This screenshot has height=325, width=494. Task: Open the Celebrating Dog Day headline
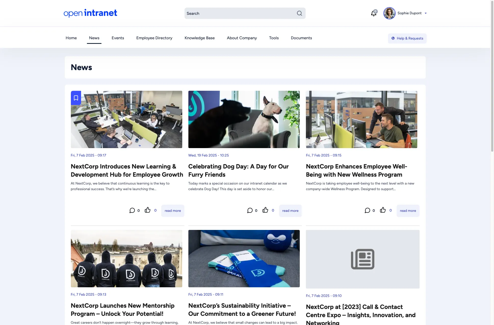tap(238, 171)
